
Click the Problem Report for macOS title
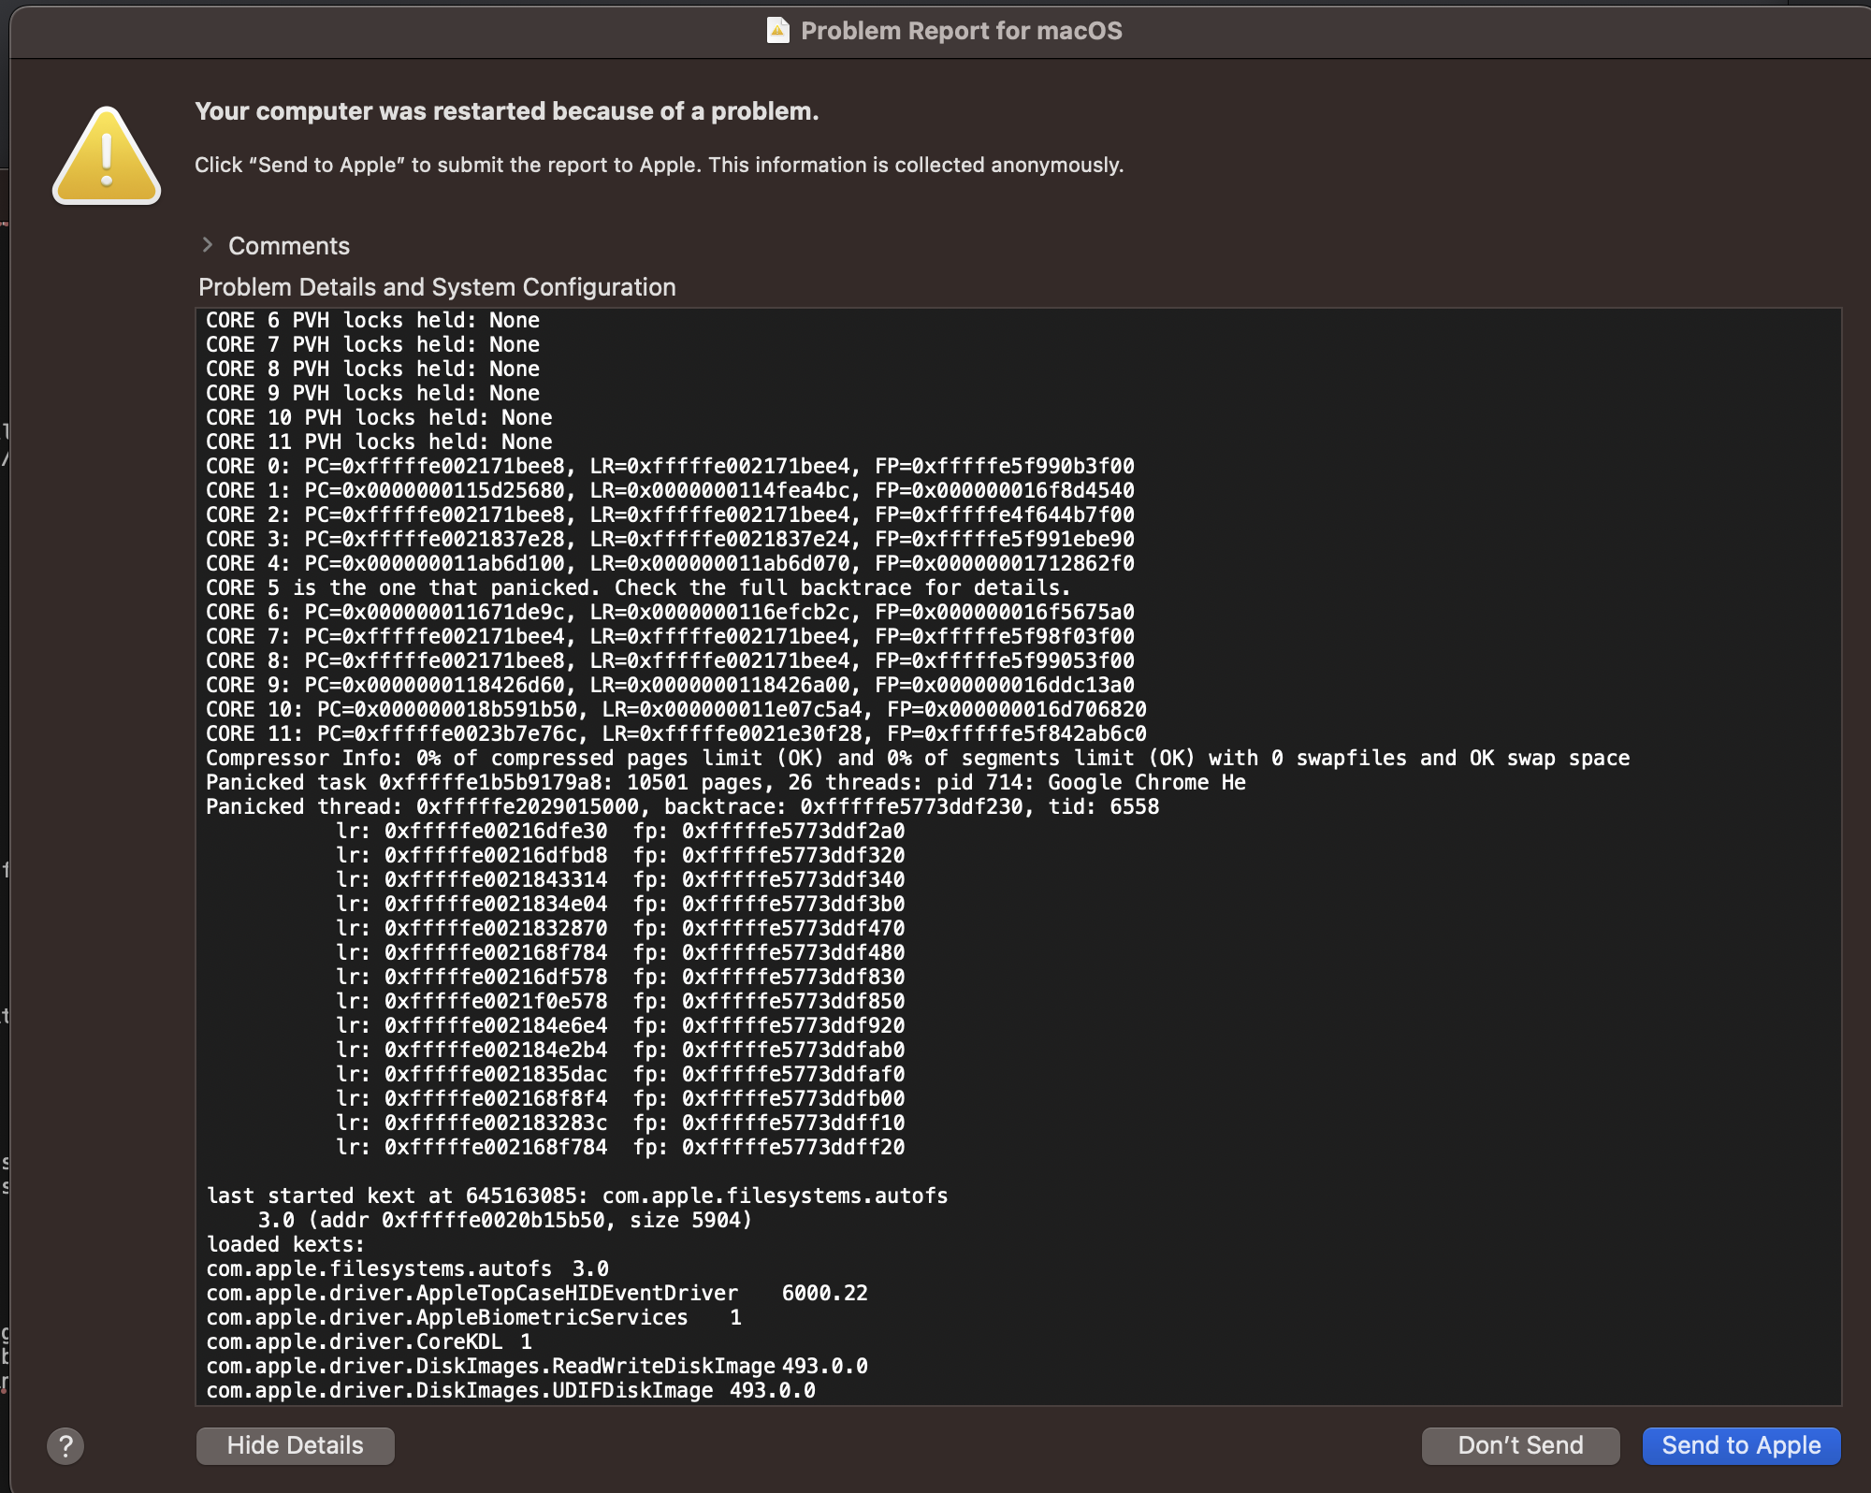[x=961, y=31]
